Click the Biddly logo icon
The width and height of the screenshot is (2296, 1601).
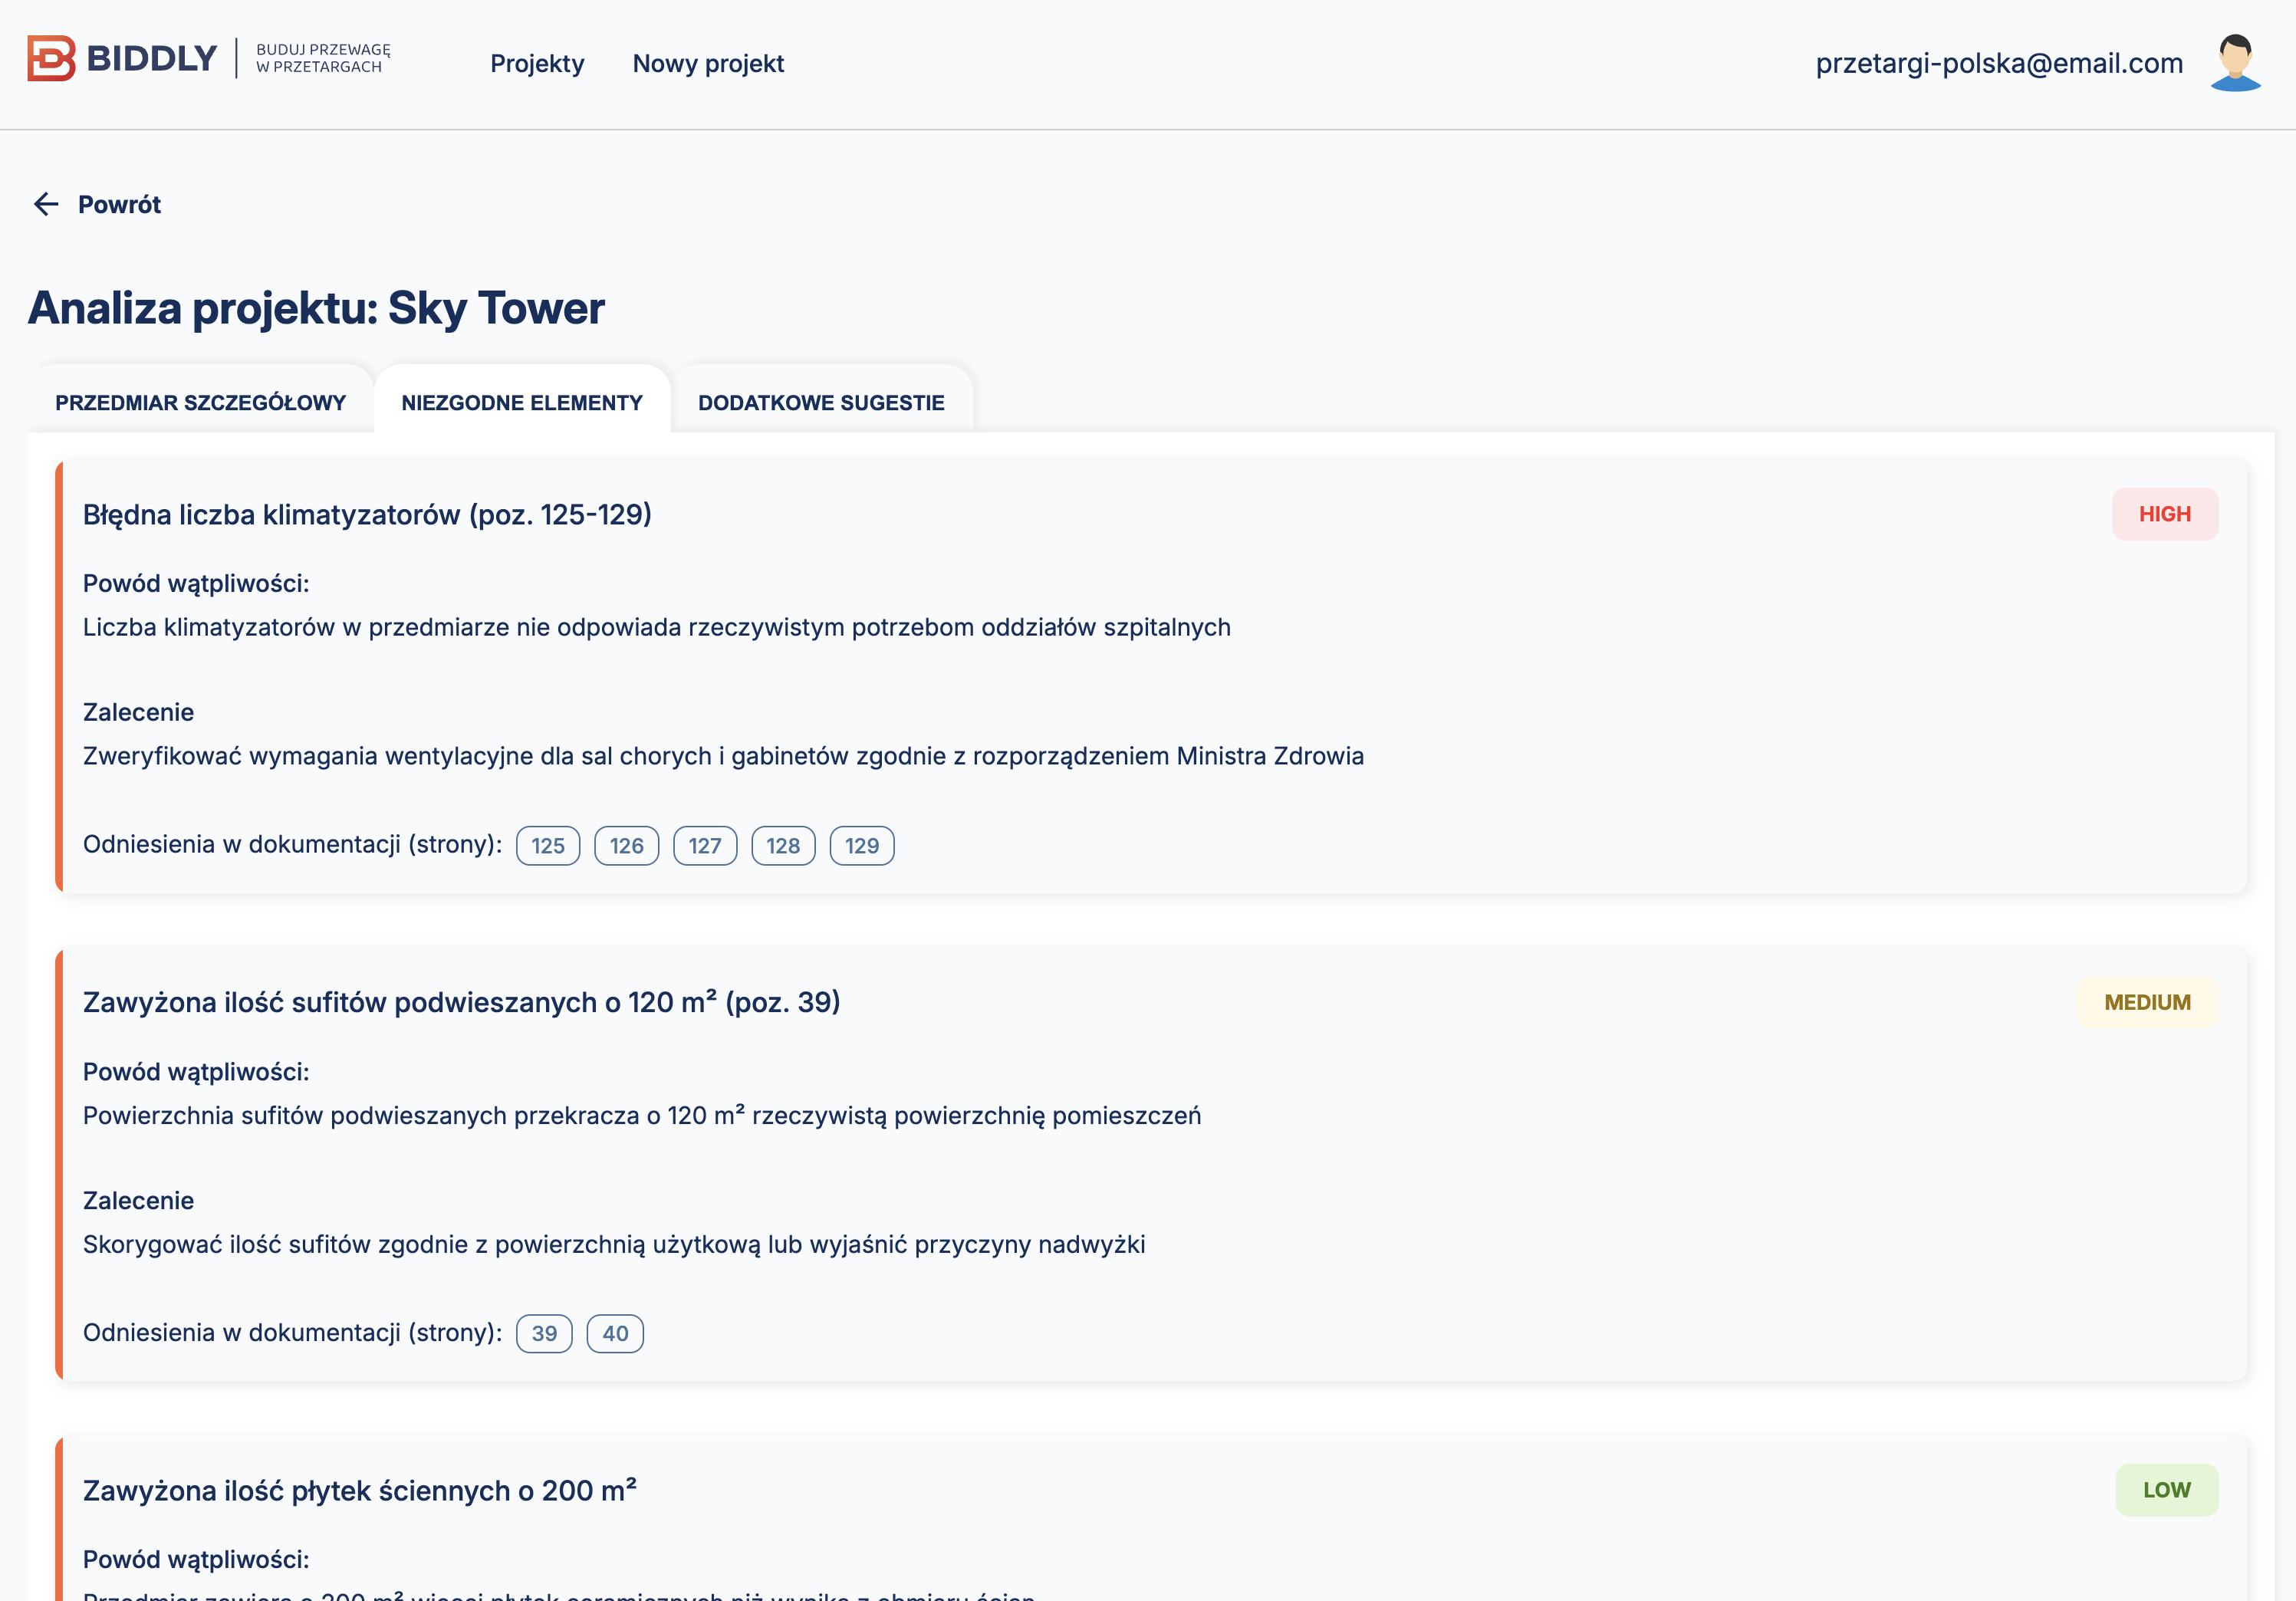(x=51, y=58)
